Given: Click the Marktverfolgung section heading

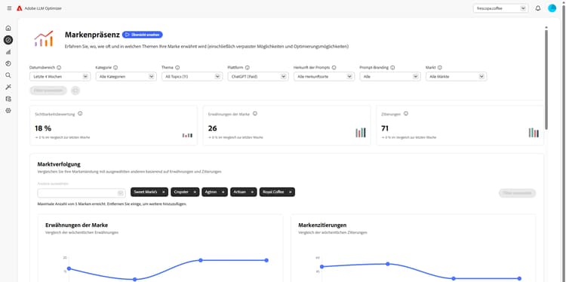Looking at the screenshot, I should (59, 164).
